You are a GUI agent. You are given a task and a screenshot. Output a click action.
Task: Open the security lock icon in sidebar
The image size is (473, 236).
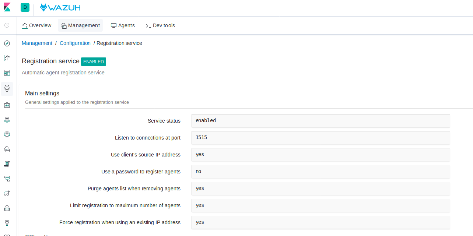[x=7, y=208]
